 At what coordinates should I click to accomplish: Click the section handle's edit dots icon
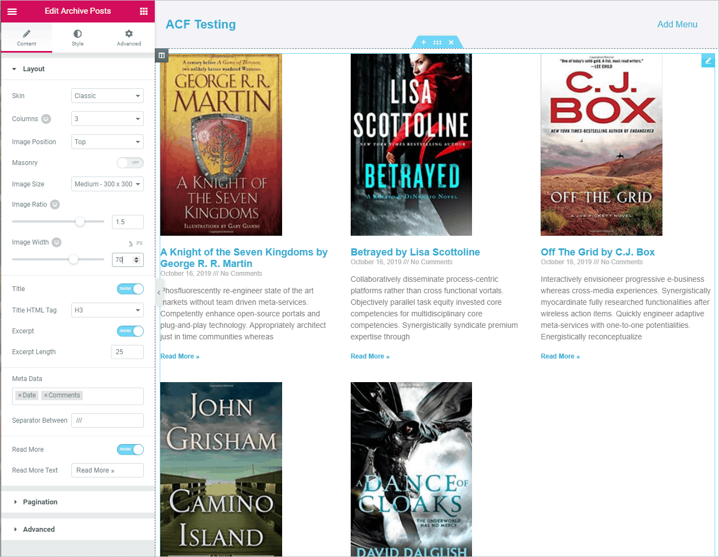click(x=437, y=42)
